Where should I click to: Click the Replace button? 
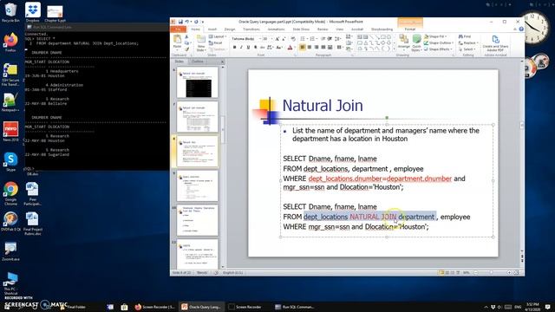click(x=468, y=42)
